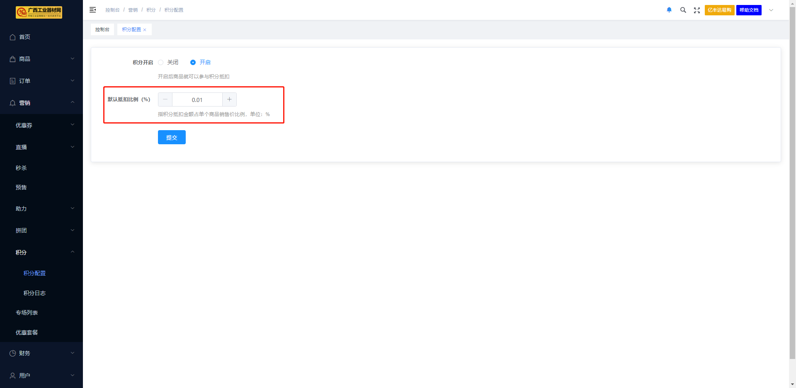Click the 0.01 discount ratio input field
Screen dimensions: 796x388
coord(197,100)
